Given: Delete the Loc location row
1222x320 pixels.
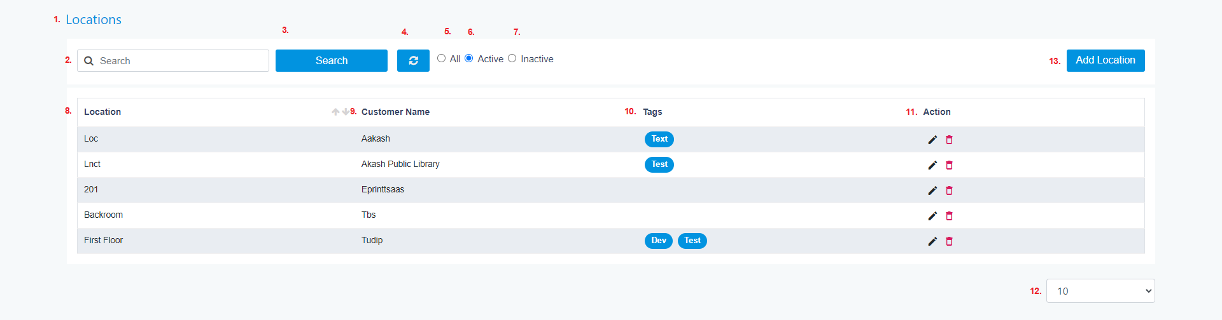Looking at the screenshot, I should pyautogui.click(x=949, y=140).
